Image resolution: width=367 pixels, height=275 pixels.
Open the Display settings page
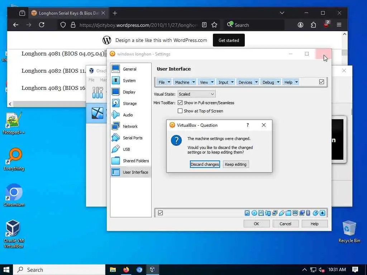pyautogui.click(x=130, y=92)
